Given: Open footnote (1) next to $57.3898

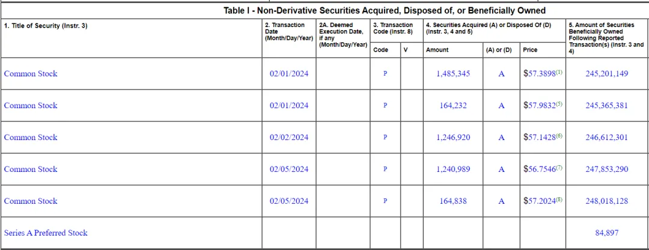Looking at the screenshot, I should point(559,72).
